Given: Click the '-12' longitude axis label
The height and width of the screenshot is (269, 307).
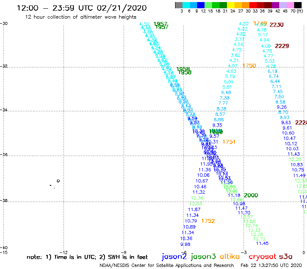Looking at the screenshot, I should pyautogui.click(x=63, y=252).
